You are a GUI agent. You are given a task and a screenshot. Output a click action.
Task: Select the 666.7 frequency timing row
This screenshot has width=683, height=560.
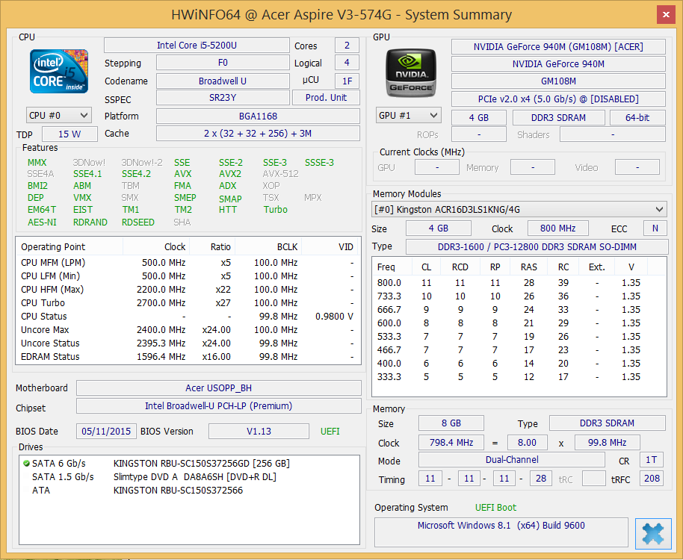(x=519, y=310)
